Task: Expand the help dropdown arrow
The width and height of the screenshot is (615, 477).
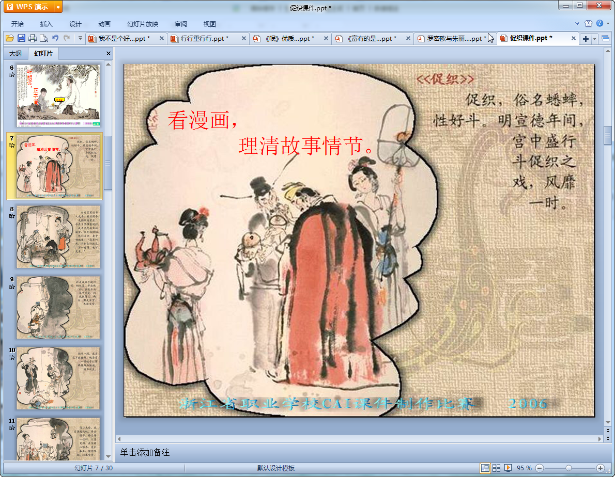Action: 608,24
